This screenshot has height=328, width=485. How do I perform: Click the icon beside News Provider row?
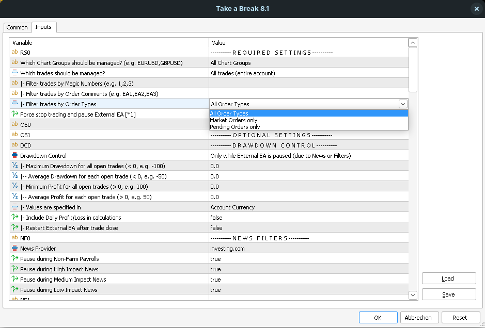pyautogui.click(x=14, y=249)
